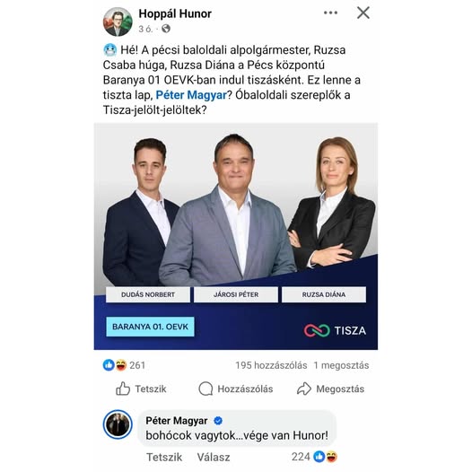Click the Hozzászólás comment button
The height and width of the screenshot is (472, 472).
[236, 389]
